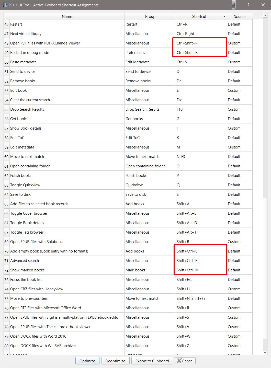Select row header number 46
Viewport: 271px width, 368px height.
tap(6, 24)
